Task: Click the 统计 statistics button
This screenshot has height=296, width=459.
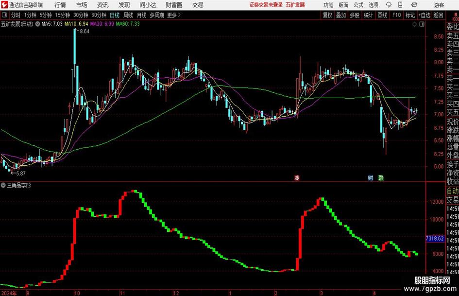Action: (x=368, y=15)
